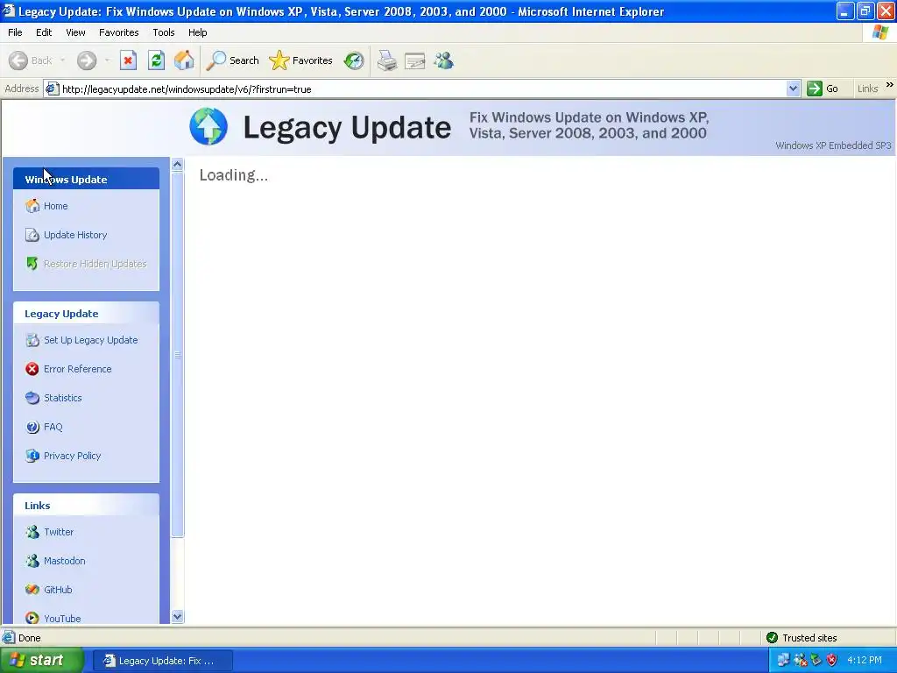This screenshot has height=673, width=897.
Task: Click the Update History clock icon
Action: [x=32, y=235]
